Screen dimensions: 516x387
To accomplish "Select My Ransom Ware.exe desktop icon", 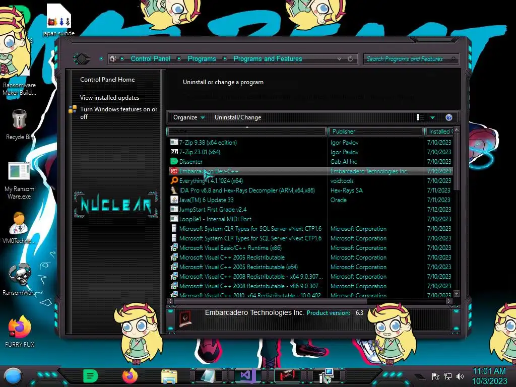I will (x=19, y=180).
